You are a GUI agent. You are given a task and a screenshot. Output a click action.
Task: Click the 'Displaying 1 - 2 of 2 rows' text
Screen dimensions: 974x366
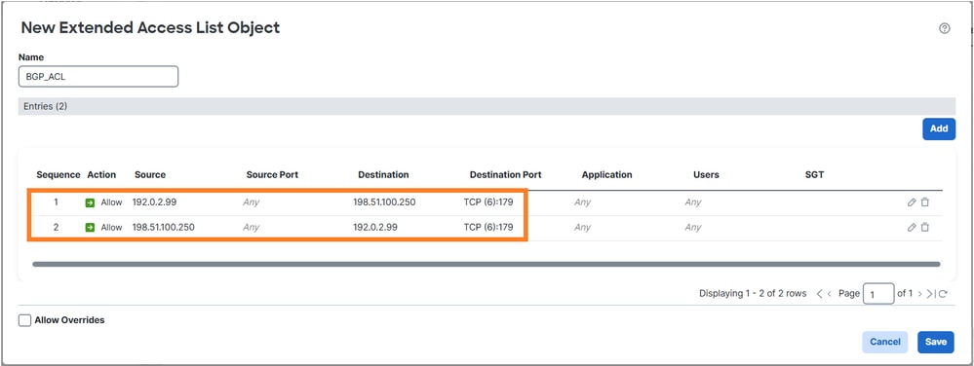click(x=753, y=294)
